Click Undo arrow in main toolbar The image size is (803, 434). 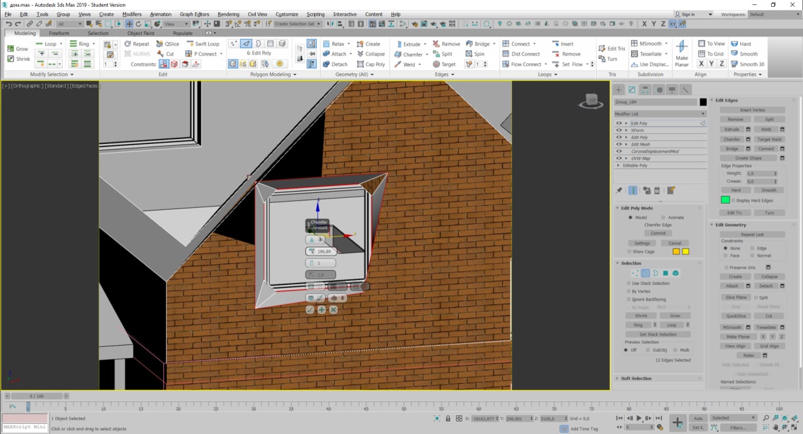(x=9, y=24)
